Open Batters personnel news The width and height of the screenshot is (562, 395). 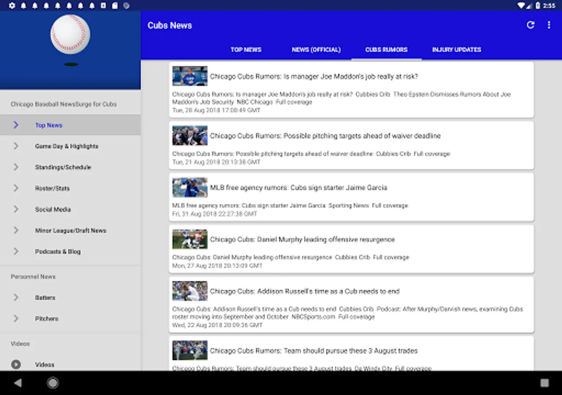coord(70,298)
